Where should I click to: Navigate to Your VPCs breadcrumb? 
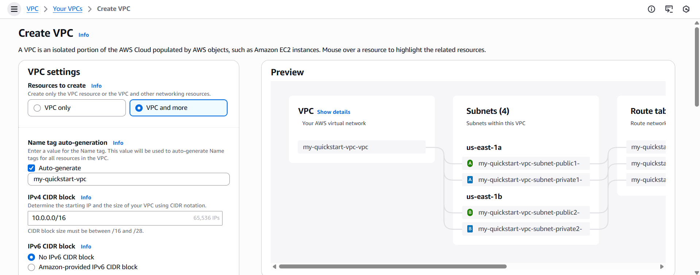(x=68, y=9)
